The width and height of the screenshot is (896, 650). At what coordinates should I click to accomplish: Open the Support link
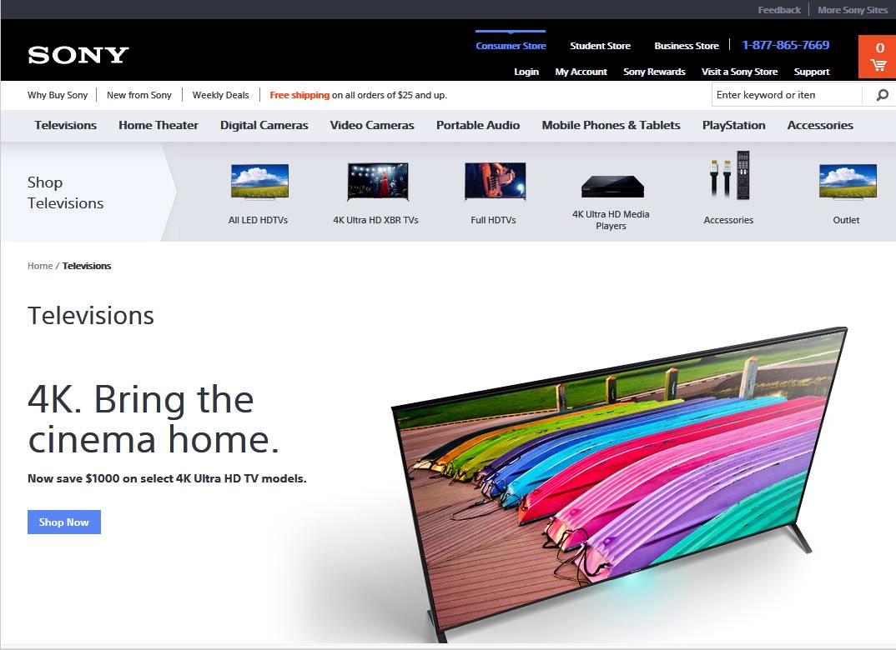click(x=812, y=72)
